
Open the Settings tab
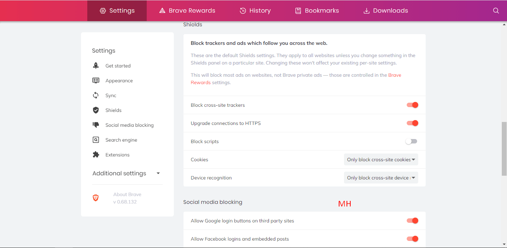tap(117, 11)
